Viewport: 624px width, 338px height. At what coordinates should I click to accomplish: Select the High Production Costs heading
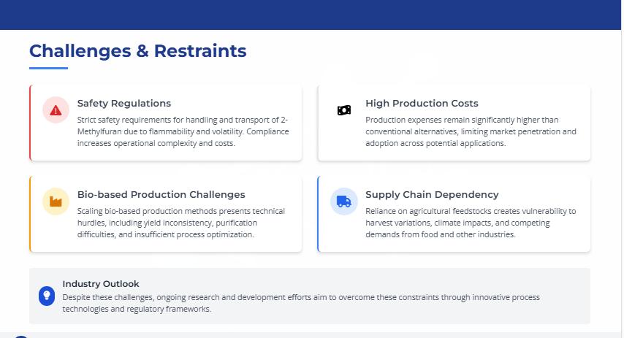coord(422,104)
